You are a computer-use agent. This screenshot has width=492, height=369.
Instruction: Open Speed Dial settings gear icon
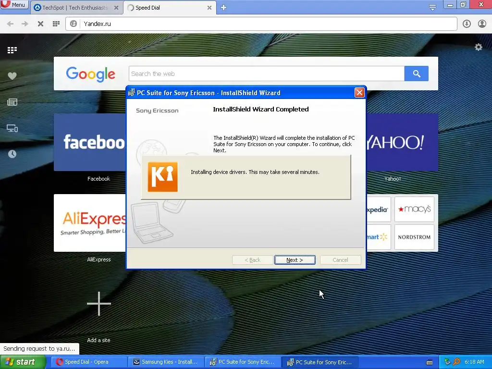tap(478, 47)
